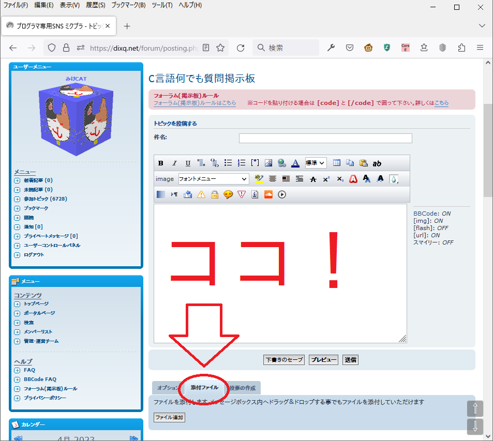Insert an image using the picture icon
The image size is (493, 441).
(x=268, y=163)
